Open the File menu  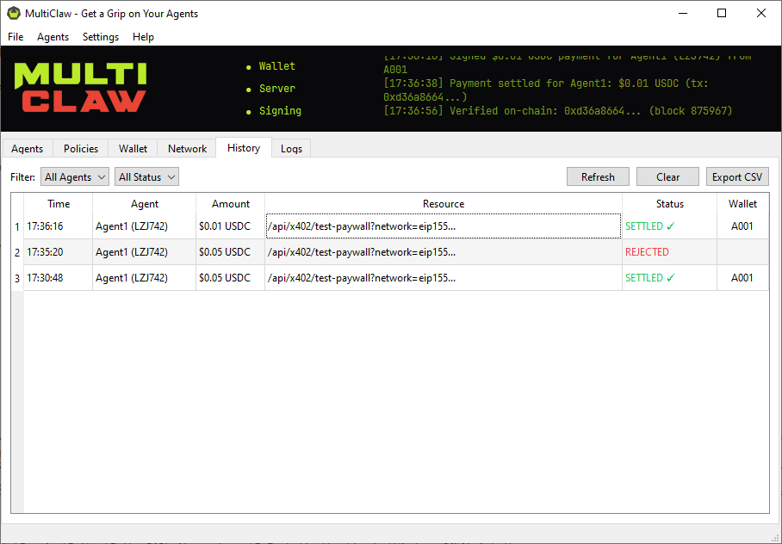point(15,37)
